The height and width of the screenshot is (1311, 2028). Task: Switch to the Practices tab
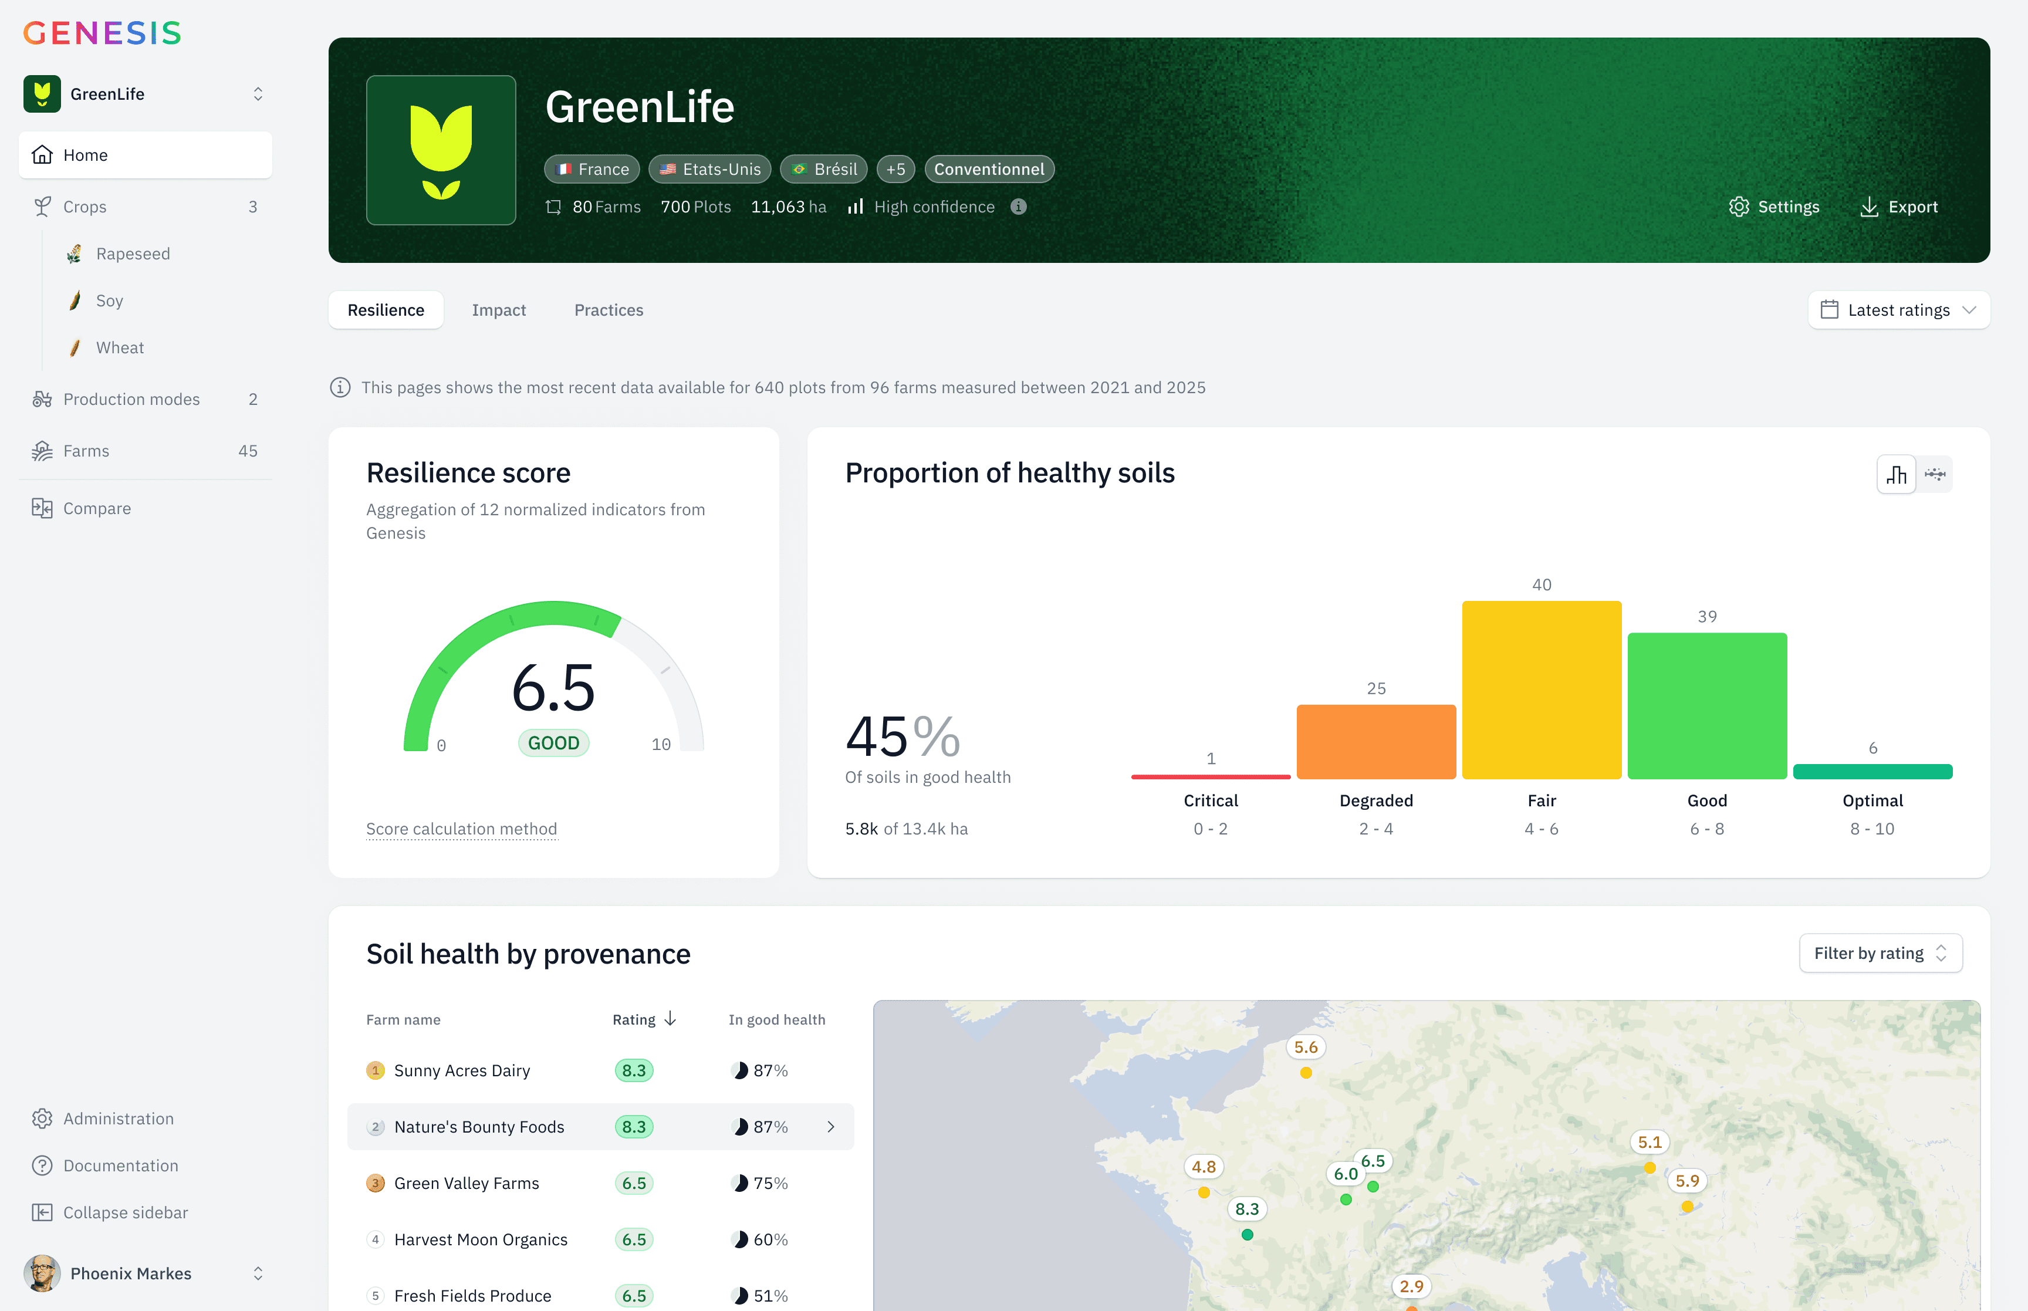[609, 310]
